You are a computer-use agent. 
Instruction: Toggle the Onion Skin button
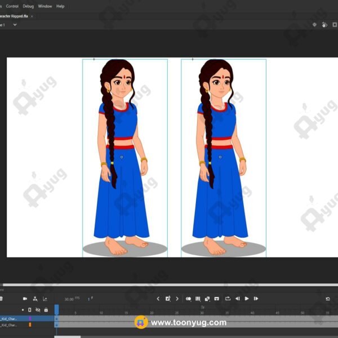188,299
